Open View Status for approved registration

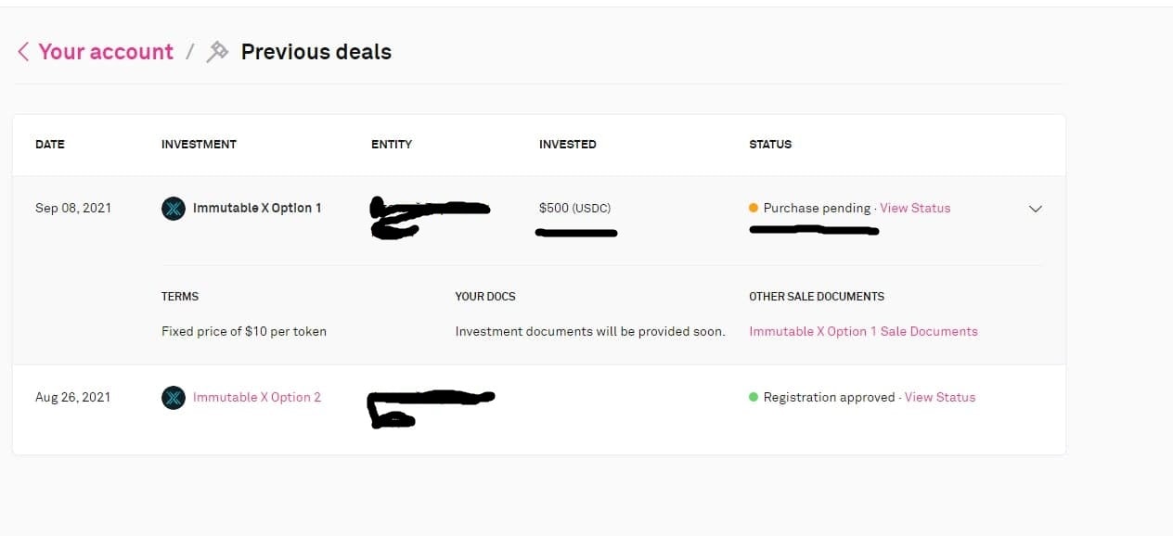(x=940, y=397)
